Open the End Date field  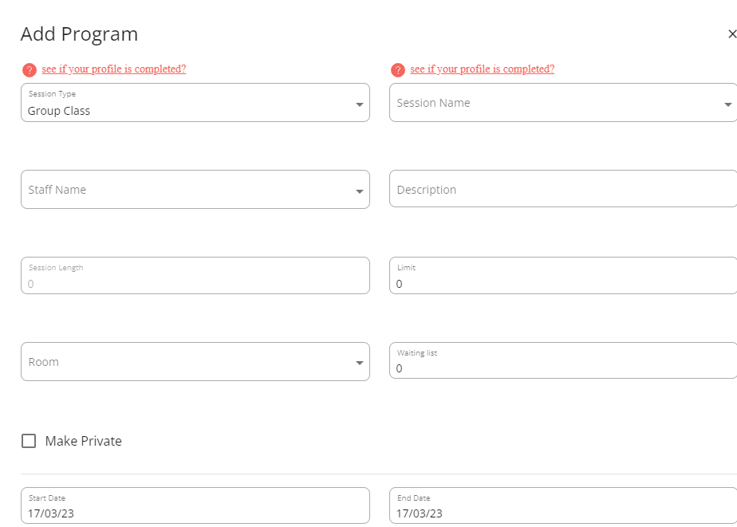(x=563, y=505)
